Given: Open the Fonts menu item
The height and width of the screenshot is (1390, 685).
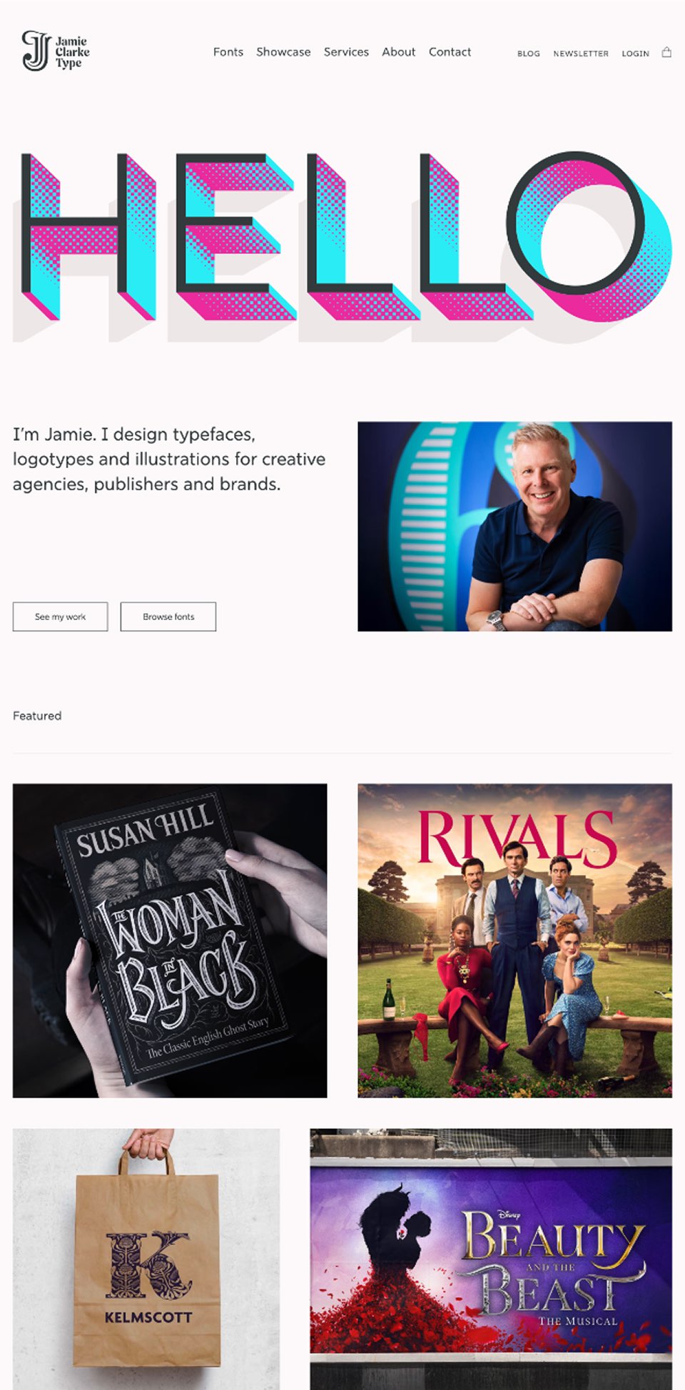Looking at the screenshot, I should [x=228, y=52].
